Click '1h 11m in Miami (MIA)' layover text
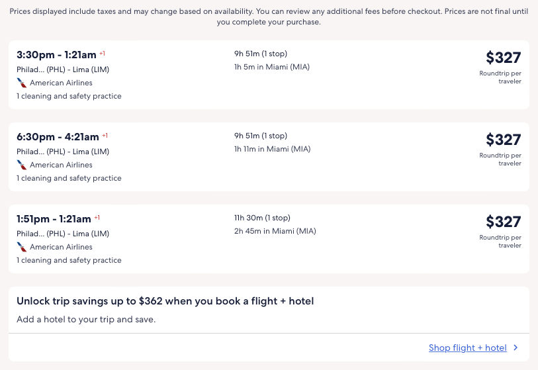The width and height of the screenshot is (538, 370). pyautogui.click(x=272, y=149)
